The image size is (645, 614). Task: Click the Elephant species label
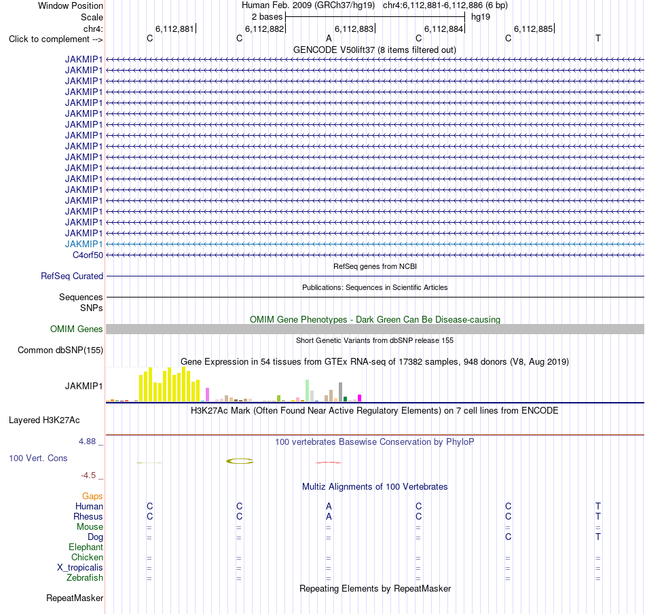coord(86,547)
